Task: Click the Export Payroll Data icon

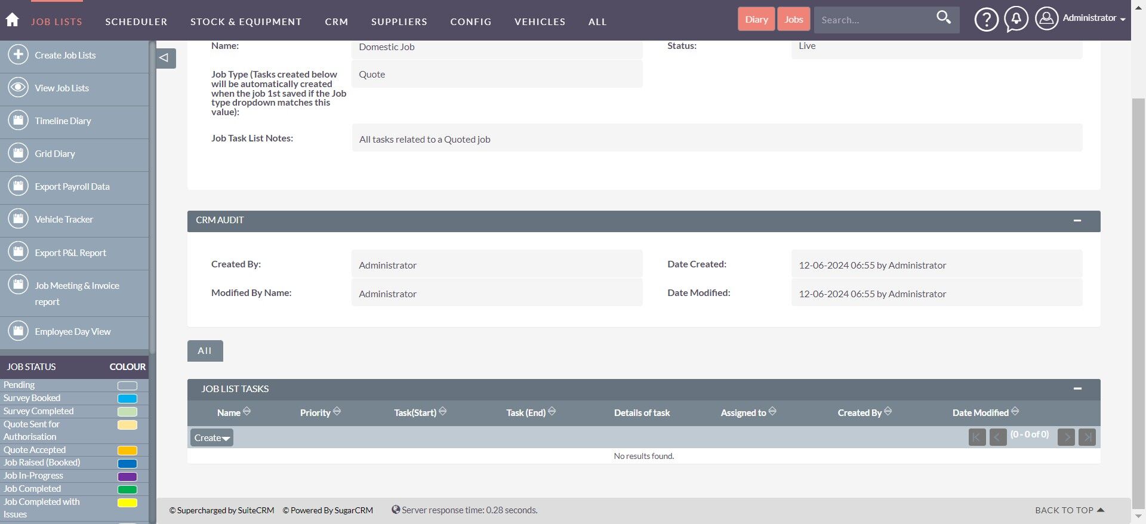Action: coord(19,186)
